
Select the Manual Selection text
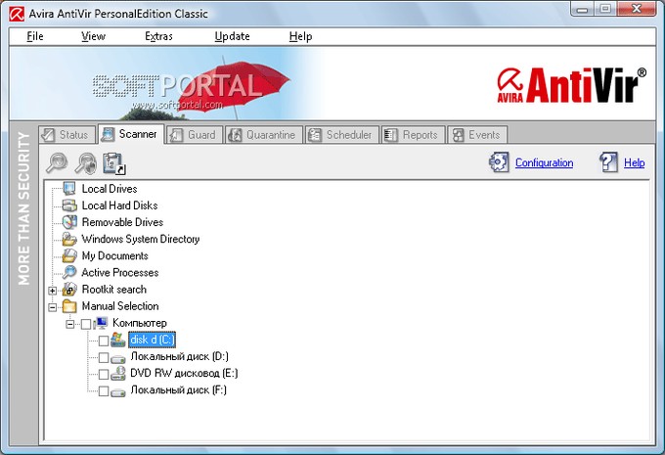120,306
